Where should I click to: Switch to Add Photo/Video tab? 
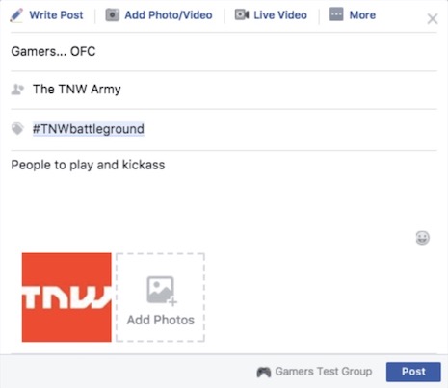tap(159, 15)
